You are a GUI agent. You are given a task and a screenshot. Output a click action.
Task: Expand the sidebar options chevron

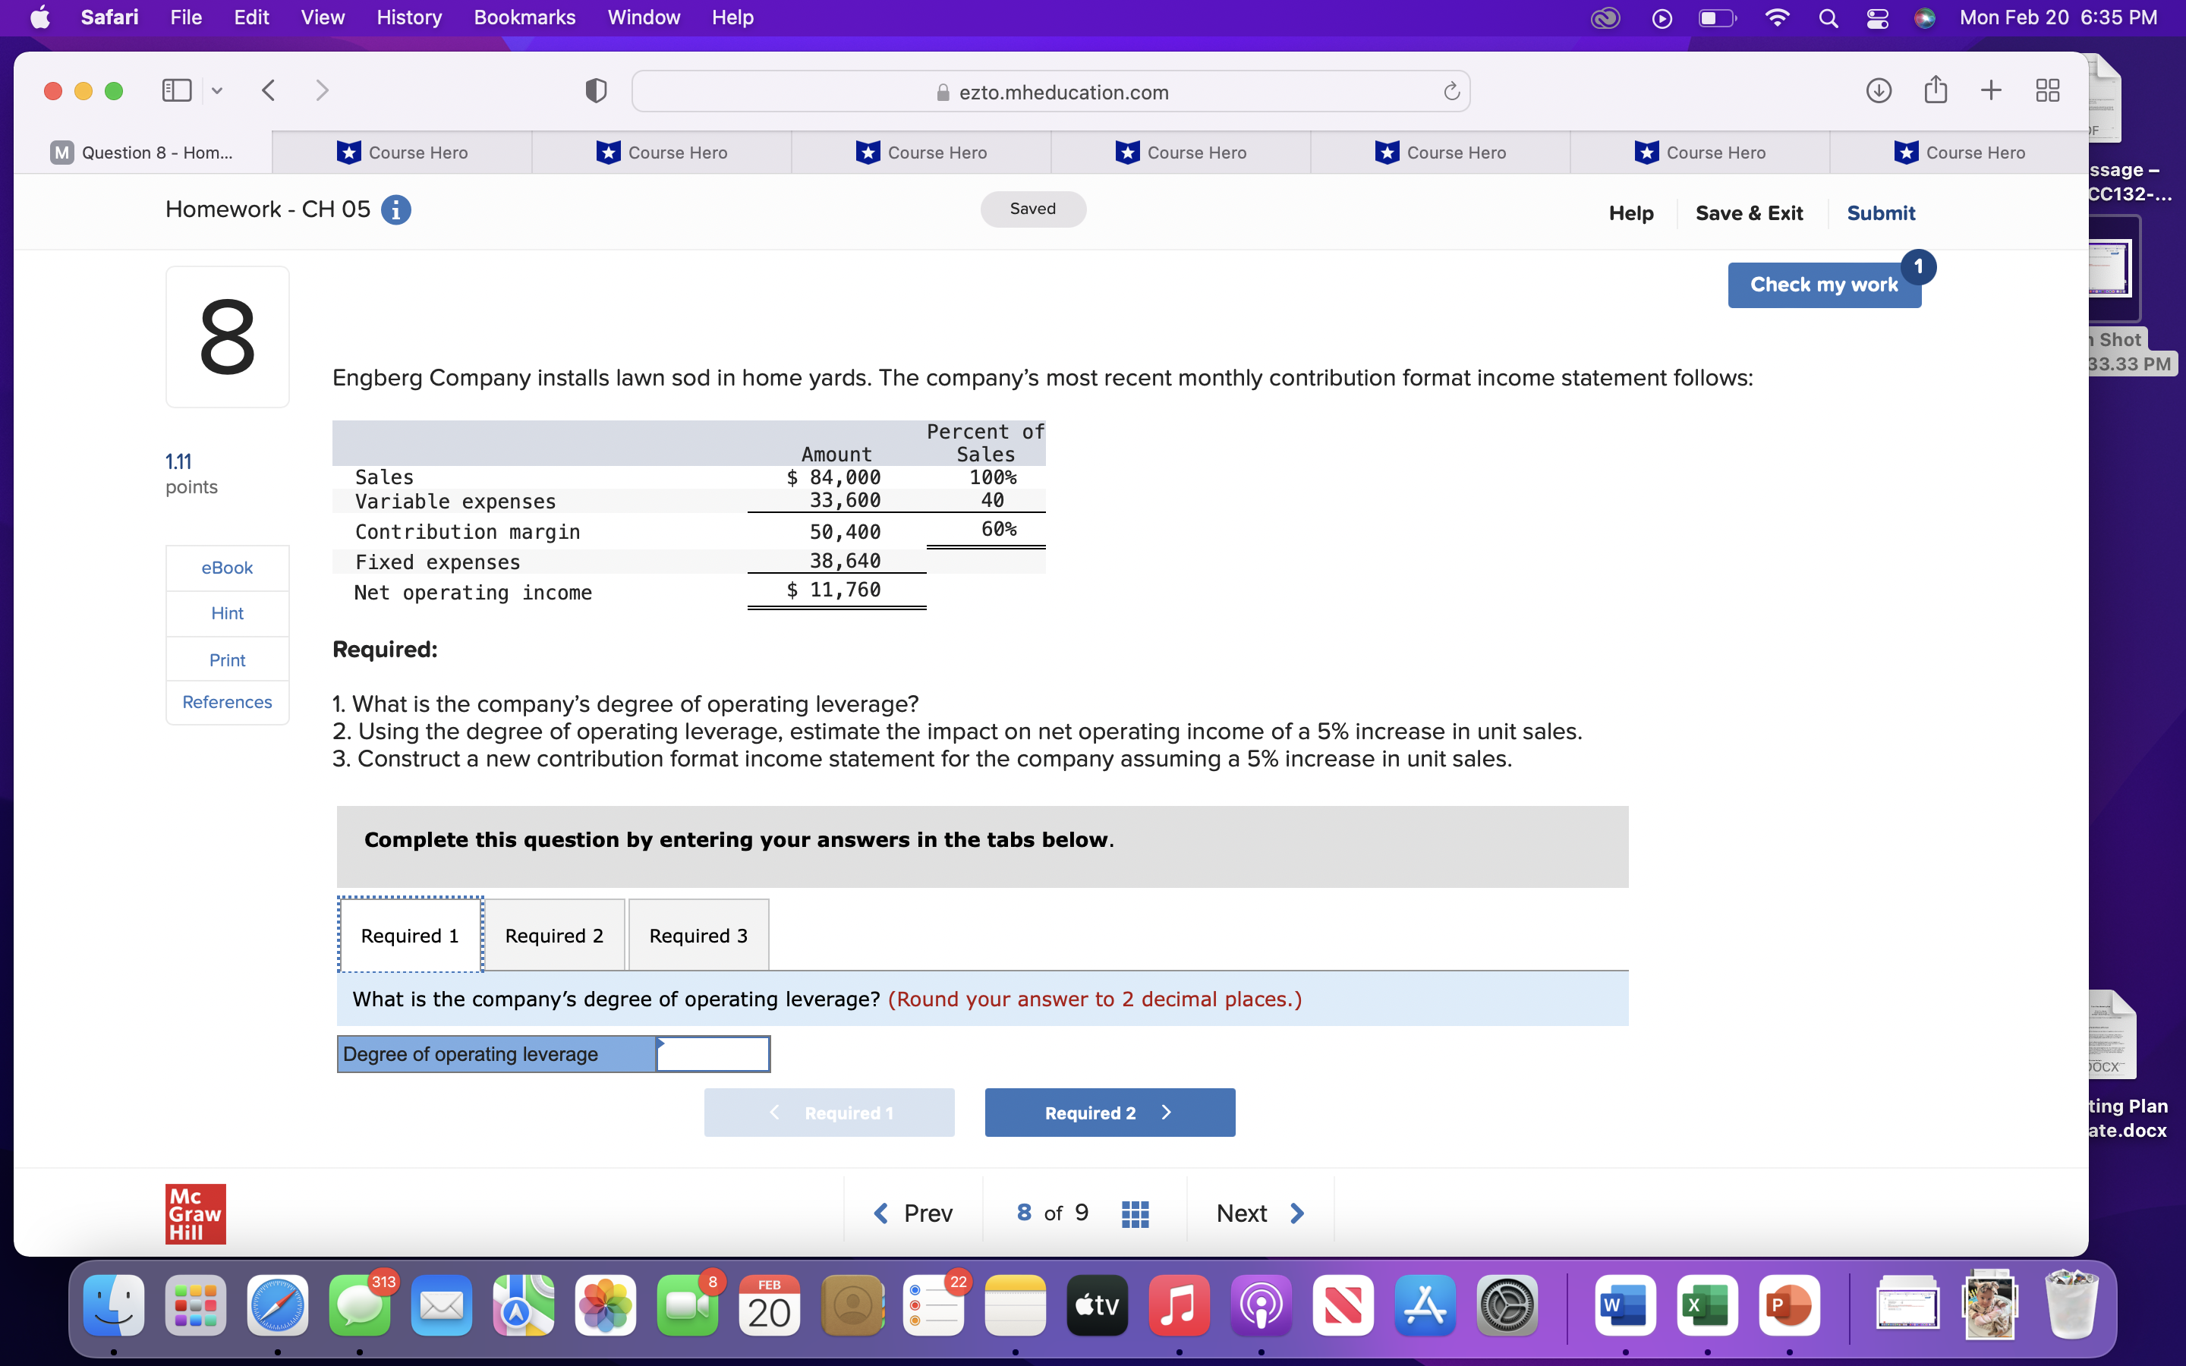pos(217,90)
